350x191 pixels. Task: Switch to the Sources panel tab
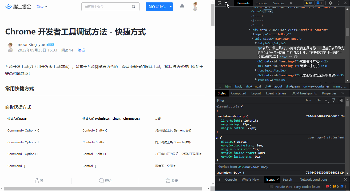click(279, 3)
